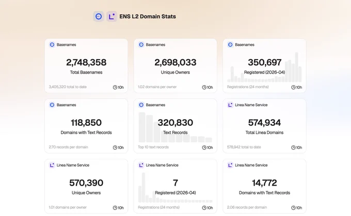Click the '1.01 domains per owner' footnote
Screen dimensions: 351x216
[68, 207]
